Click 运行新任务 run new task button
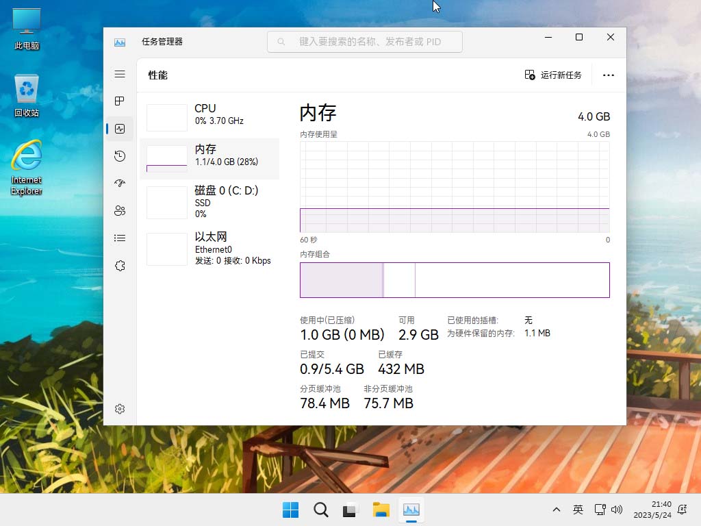701x526 pixels. [553, 75]
